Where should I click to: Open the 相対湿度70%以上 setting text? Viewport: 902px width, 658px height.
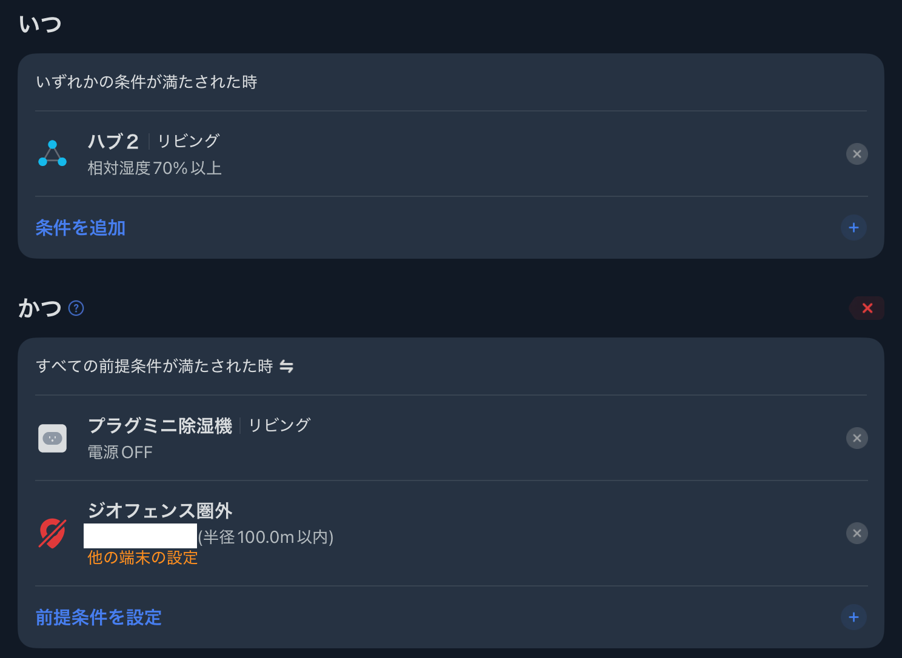[155, 168]
